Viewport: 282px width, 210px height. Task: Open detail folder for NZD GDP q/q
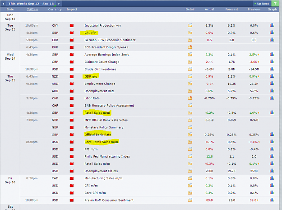[x=190, y=76]
